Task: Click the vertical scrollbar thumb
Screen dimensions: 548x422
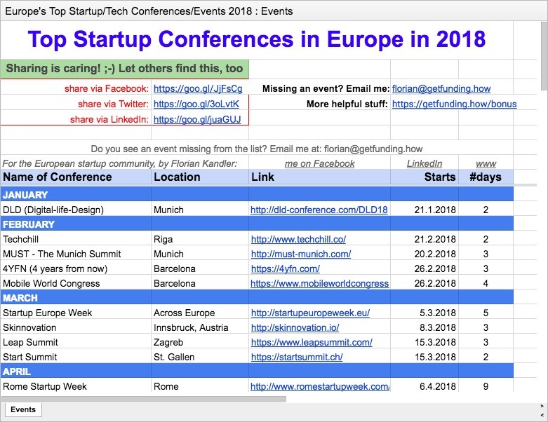Action: tap(544, 56)
